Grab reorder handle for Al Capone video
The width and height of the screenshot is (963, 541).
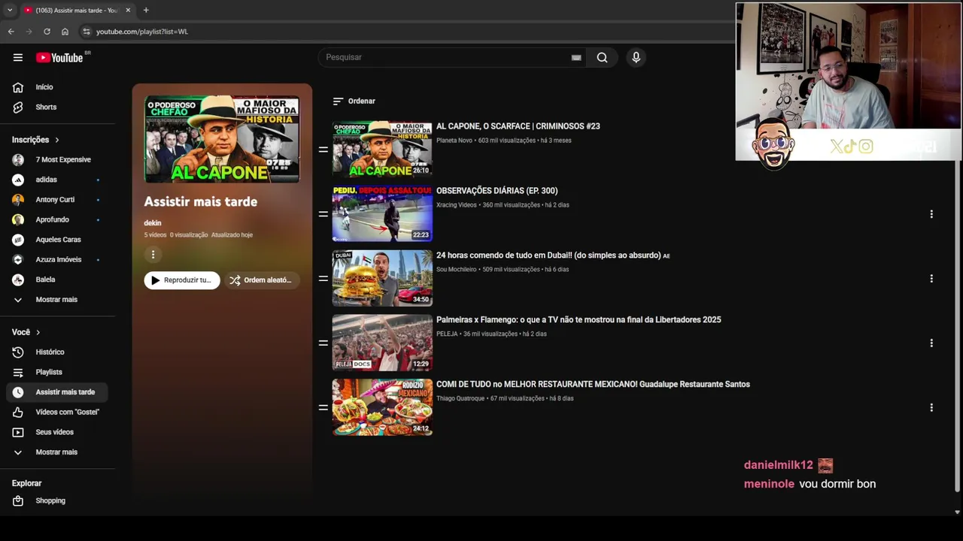coord(323,150)
